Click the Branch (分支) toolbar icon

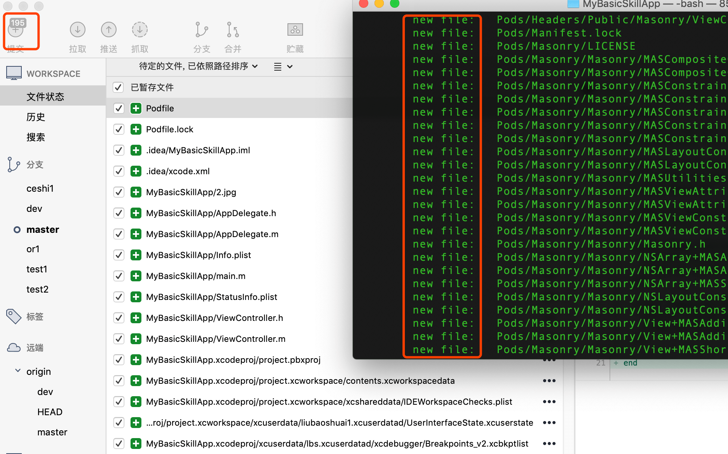[202, 29]
